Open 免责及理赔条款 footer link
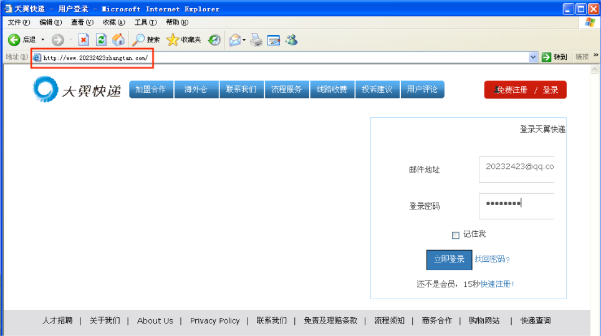 click(330, 320)
